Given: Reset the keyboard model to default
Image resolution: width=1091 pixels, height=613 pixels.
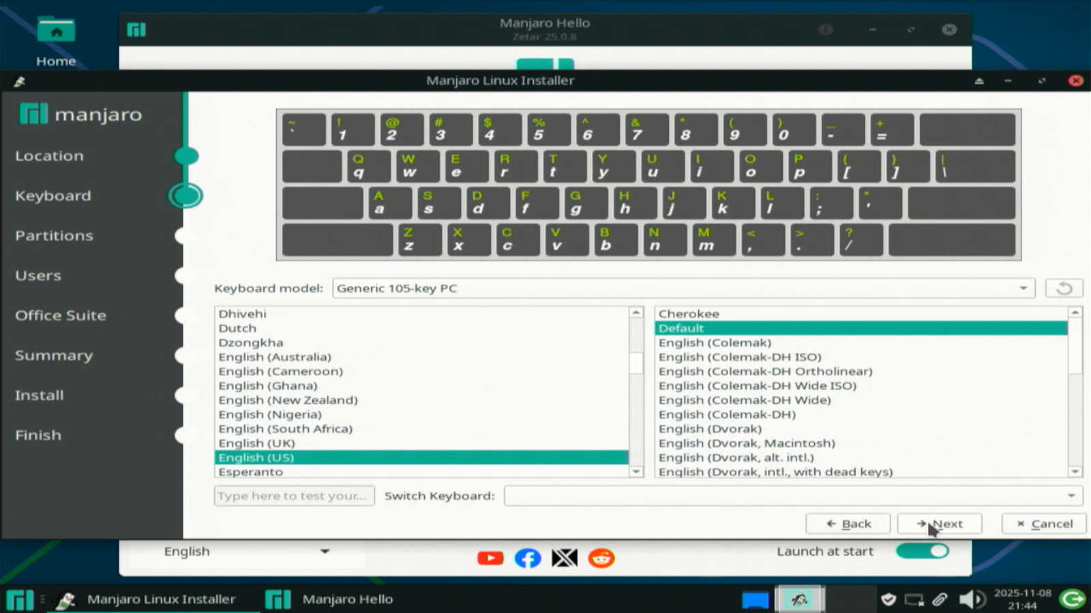Looking at the screenshot, I should pos(1064,288).
